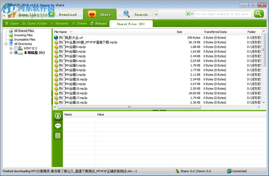Click Delete in the toolbar

point(80,23)
